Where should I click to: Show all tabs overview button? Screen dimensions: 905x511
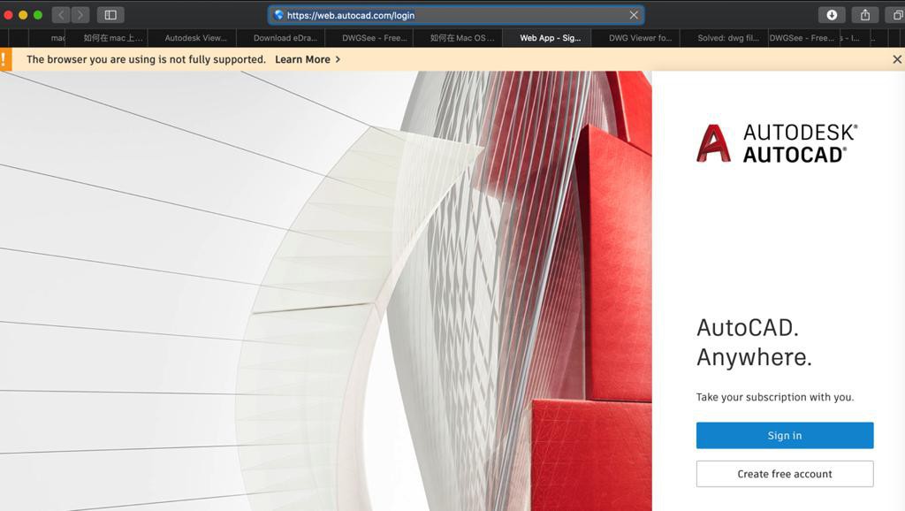[x=898, y=15]
